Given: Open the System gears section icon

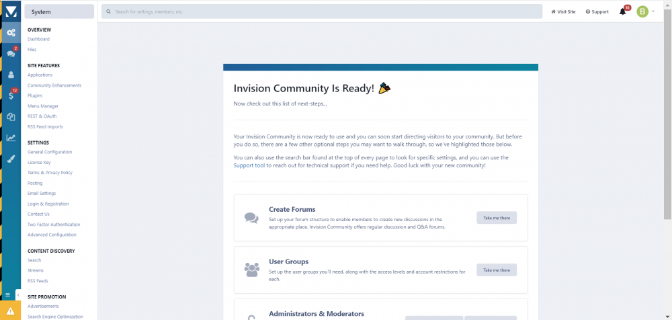Looking at the screenshot, I should click(11, 32).
